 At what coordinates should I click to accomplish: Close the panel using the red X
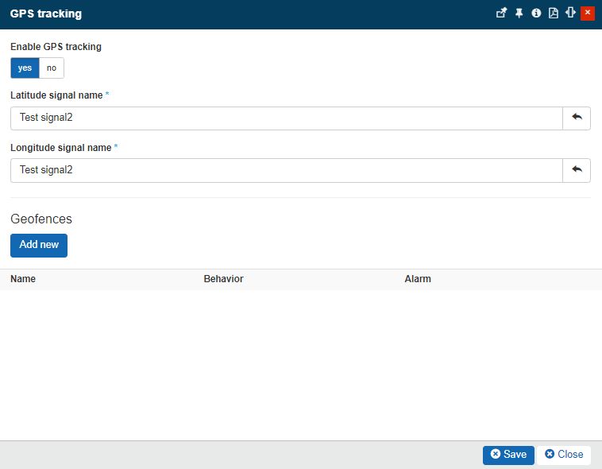588,14
